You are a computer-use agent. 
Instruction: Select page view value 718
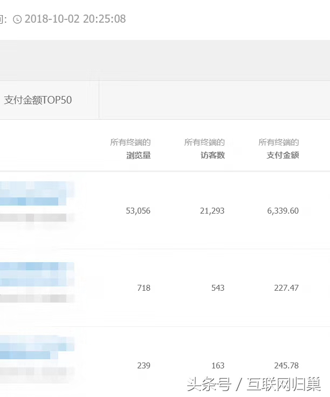point(144,288)
